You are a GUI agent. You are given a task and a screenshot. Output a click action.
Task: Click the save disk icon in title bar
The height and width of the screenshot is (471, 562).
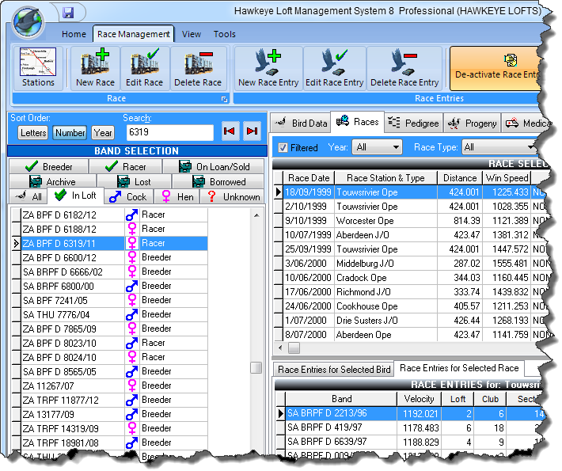(x=68, y=13)
